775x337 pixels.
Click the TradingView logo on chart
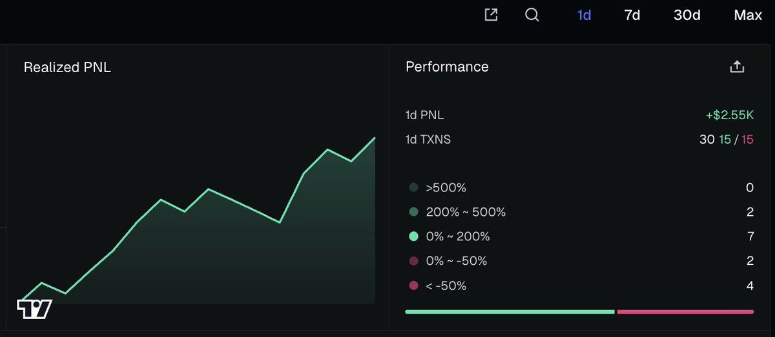pos(34,309)
